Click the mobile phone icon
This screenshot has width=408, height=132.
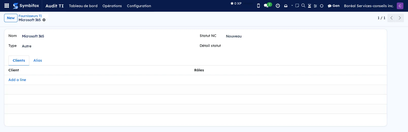point(258,6)
